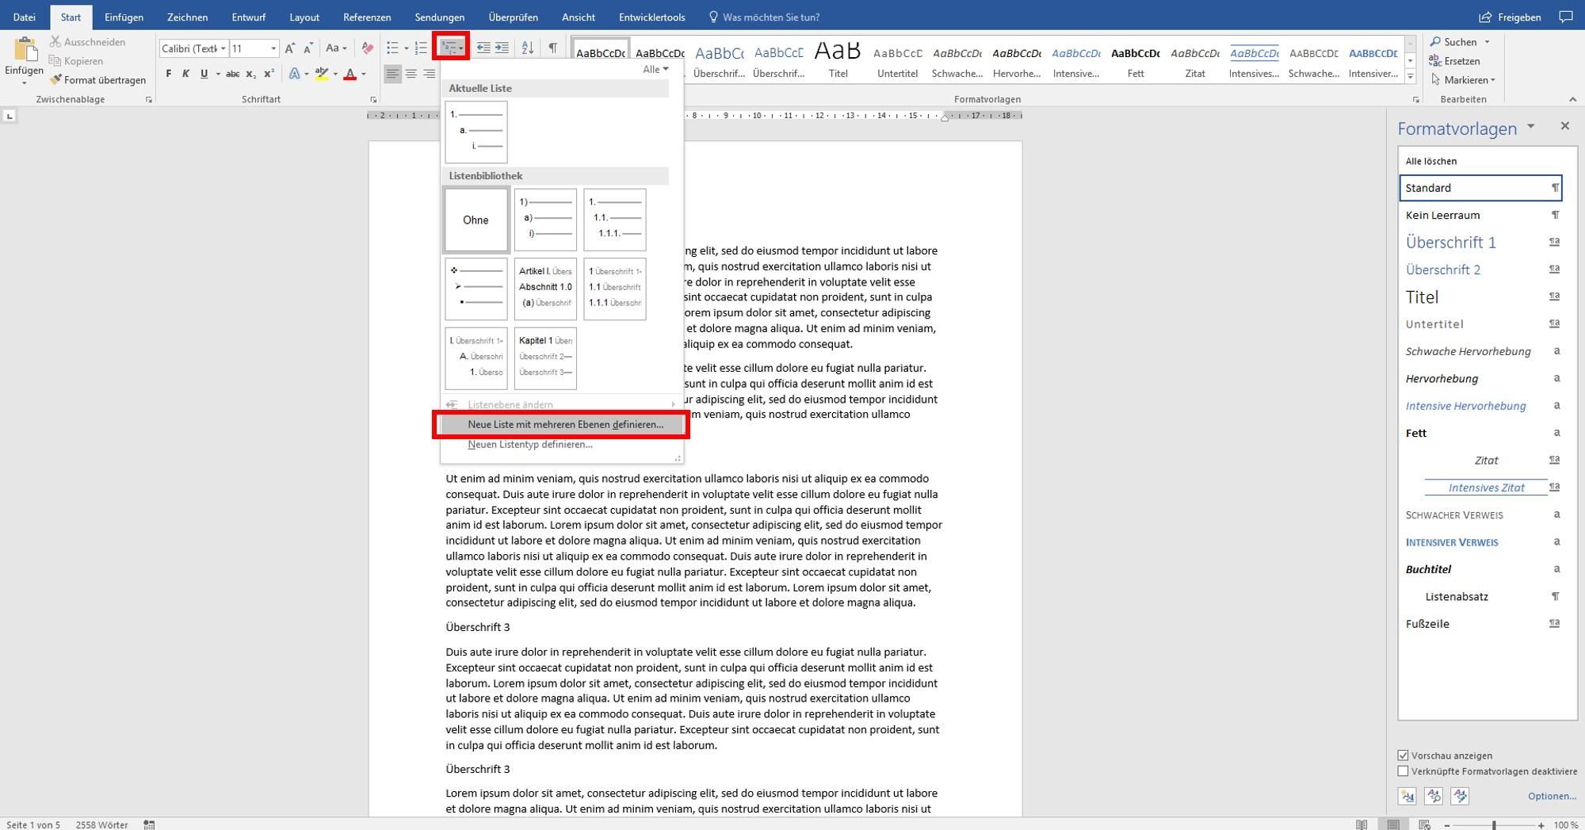Click the zoom out minus icon
This screenshot has width=1585, height=830.
tap(1447, 824)
